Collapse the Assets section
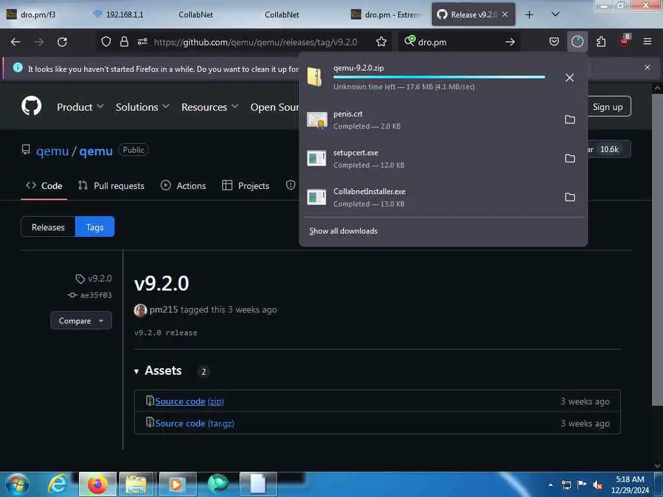Screen dimensions: 663x497 click(x=159, y=371)
